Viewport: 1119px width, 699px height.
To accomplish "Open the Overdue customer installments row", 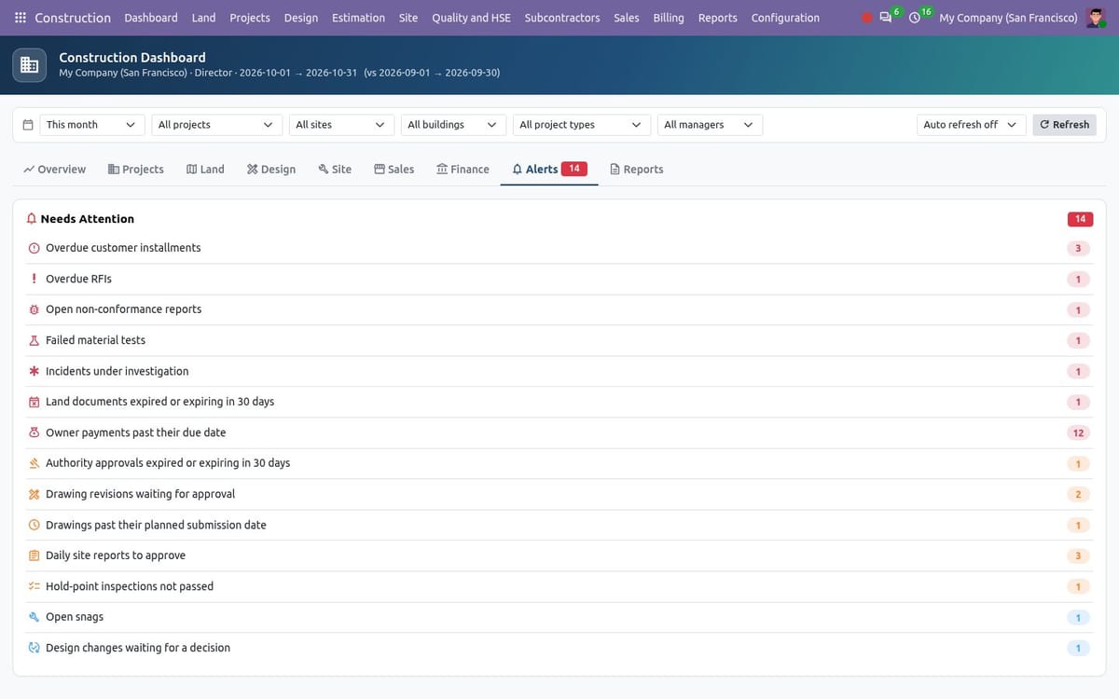I will click(559, 248).
